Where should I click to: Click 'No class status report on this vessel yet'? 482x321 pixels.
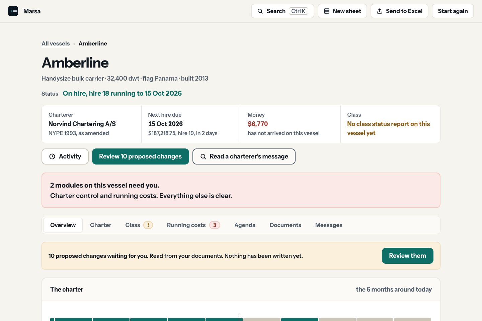(x=388, y=128)
